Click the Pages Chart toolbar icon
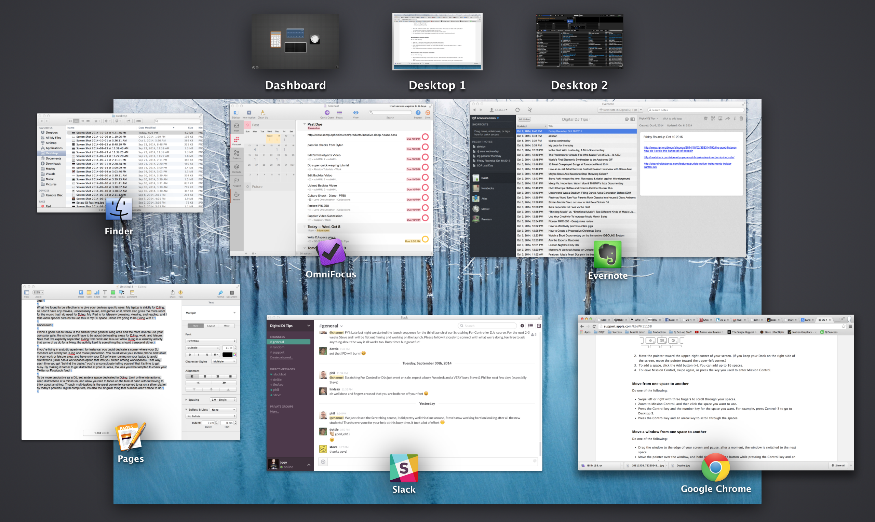Screen dimensions: 875x522 click(97, 293)
